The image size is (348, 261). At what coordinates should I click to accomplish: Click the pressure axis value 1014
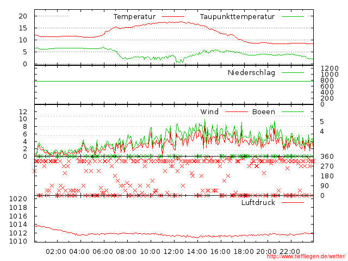(x=18, y=225)
